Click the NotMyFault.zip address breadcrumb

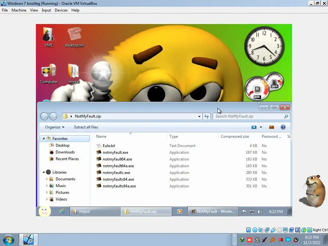tap(88, 116)
